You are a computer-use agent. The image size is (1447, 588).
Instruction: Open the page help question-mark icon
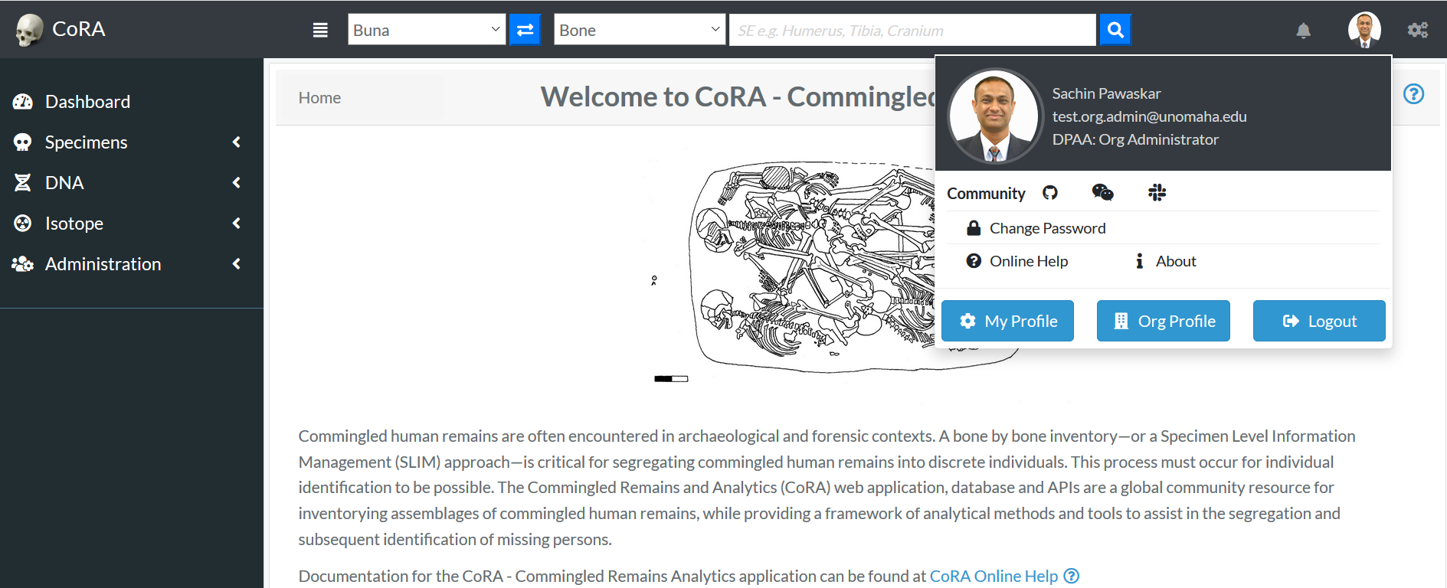[x=1413, y=94]
